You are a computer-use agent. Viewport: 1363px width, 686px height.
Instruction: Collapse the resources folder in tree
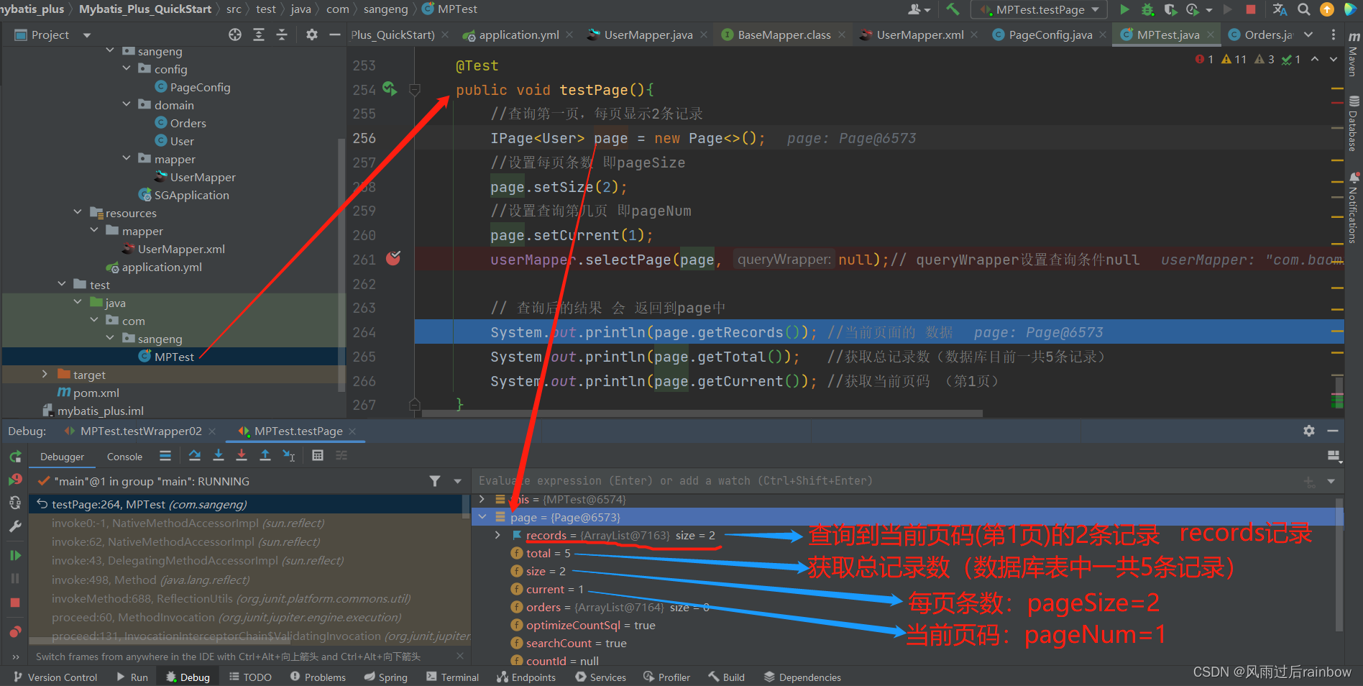(78, 212)
